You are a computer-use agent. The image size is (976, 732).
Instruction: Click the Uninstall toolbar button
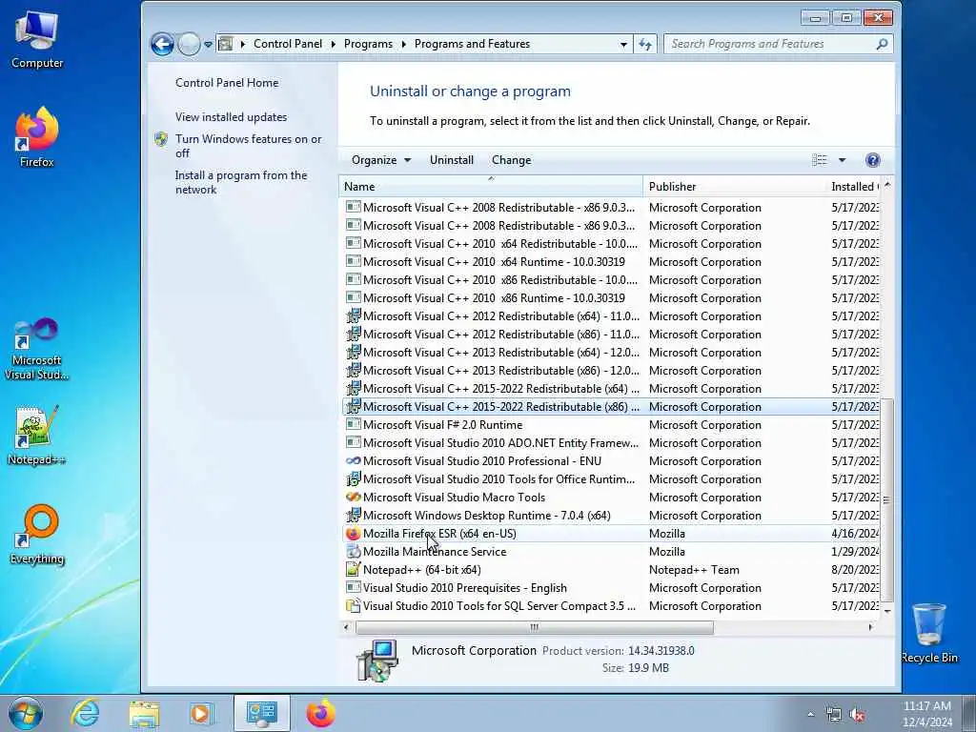coord(451,160)
